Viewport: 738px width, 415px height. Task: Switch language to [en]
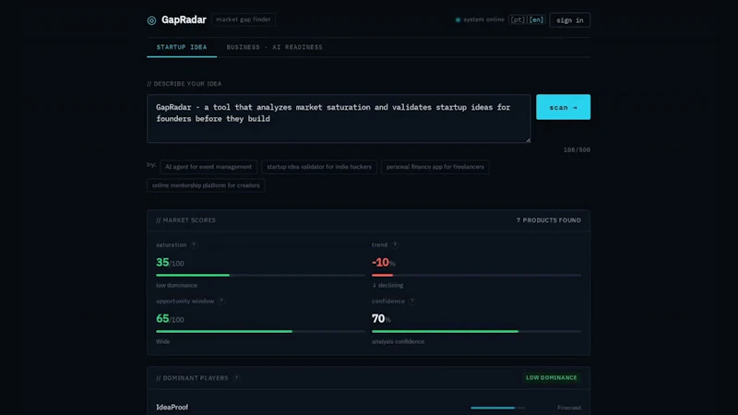[x=536, y=19]
